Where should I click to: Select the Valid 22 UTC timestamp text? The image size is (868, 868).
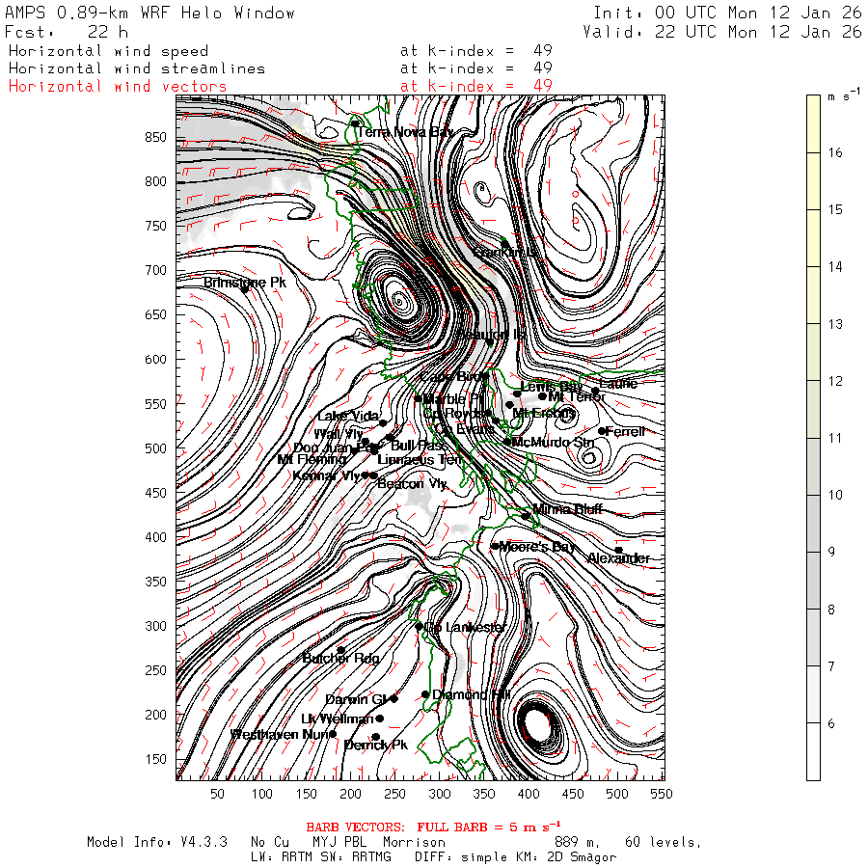[x=722, y=32]
